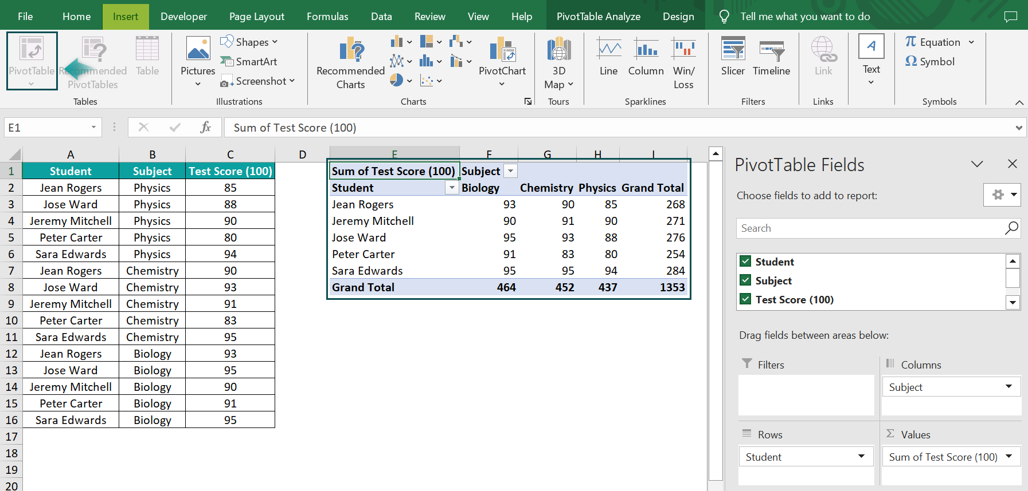Switch to the PivotTable Analyze tab

tap(598, 17)
